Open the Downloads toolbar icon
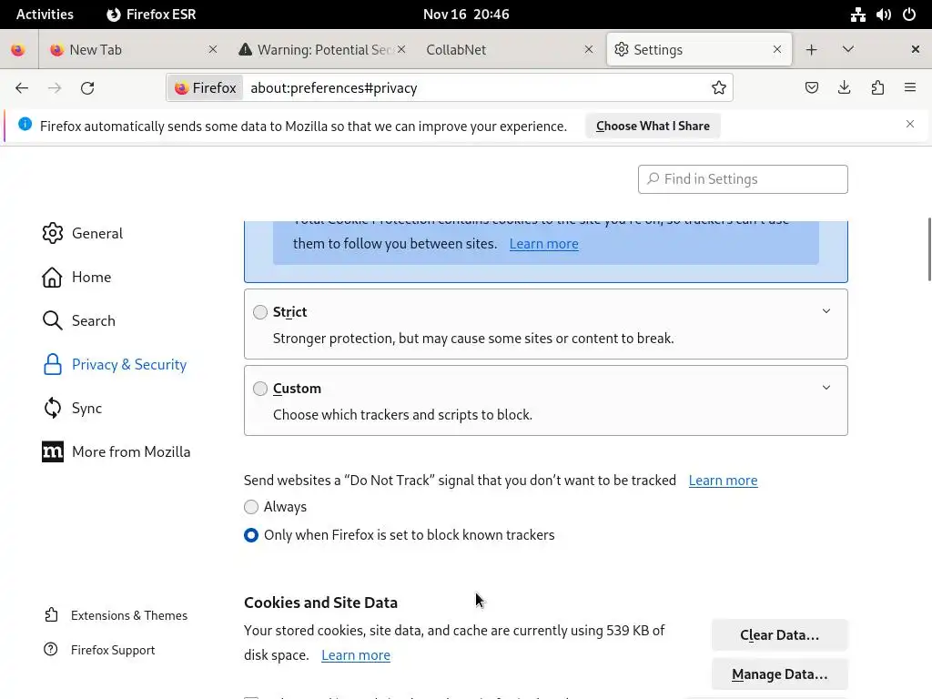932x699 pixels. tap(845, 88)
